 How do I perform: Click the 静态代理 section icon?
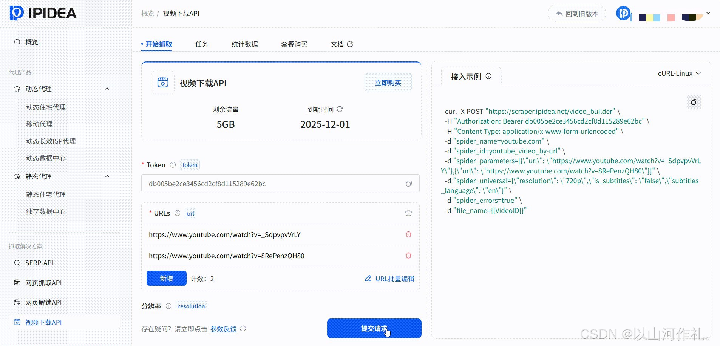[17, 176]
